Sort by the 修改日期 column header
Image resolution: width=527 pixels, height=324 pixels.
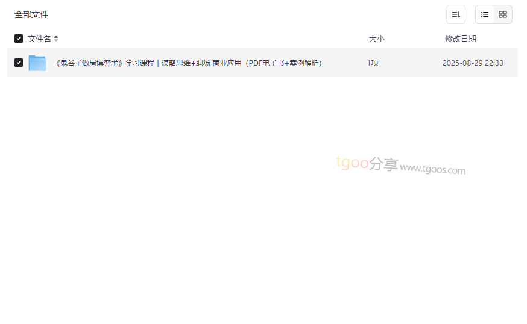tap(461, 39)
